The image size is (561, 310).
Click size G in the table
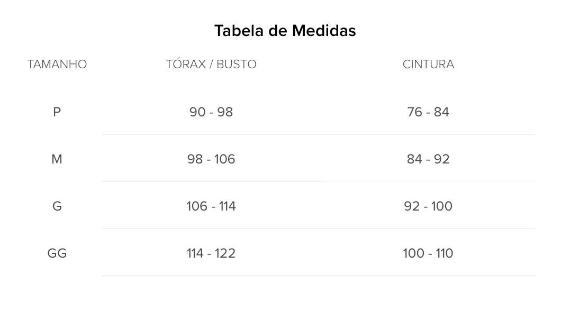point(57,206)
